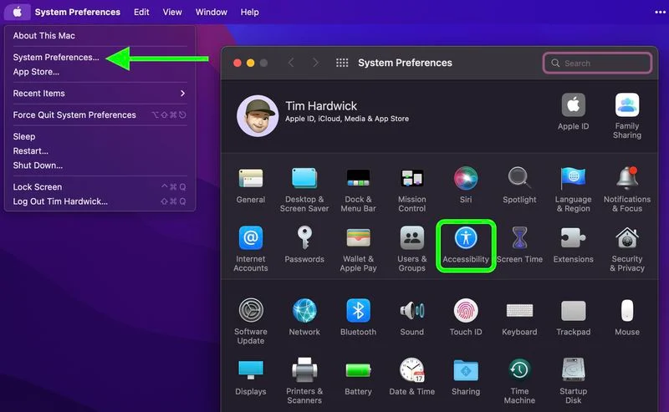Click the forward navigation arrow
Image resolution: width=669 pixels, height=412 pixels.
tap(315, 64)
